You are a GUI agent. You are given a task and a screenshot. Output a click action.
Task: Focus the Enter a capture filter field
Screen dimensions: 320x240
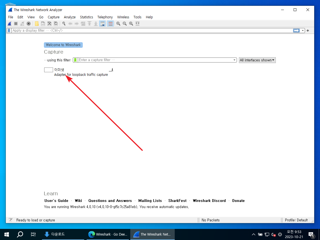click(155, 60)
